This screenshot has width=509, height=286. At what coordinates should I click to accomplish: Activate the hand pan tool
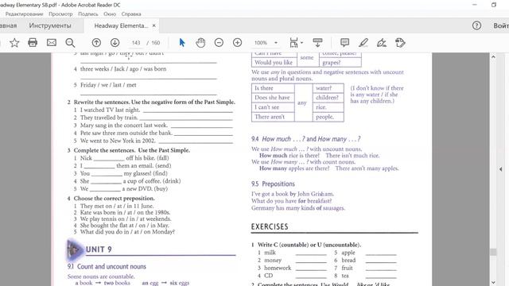click(200, 42)
